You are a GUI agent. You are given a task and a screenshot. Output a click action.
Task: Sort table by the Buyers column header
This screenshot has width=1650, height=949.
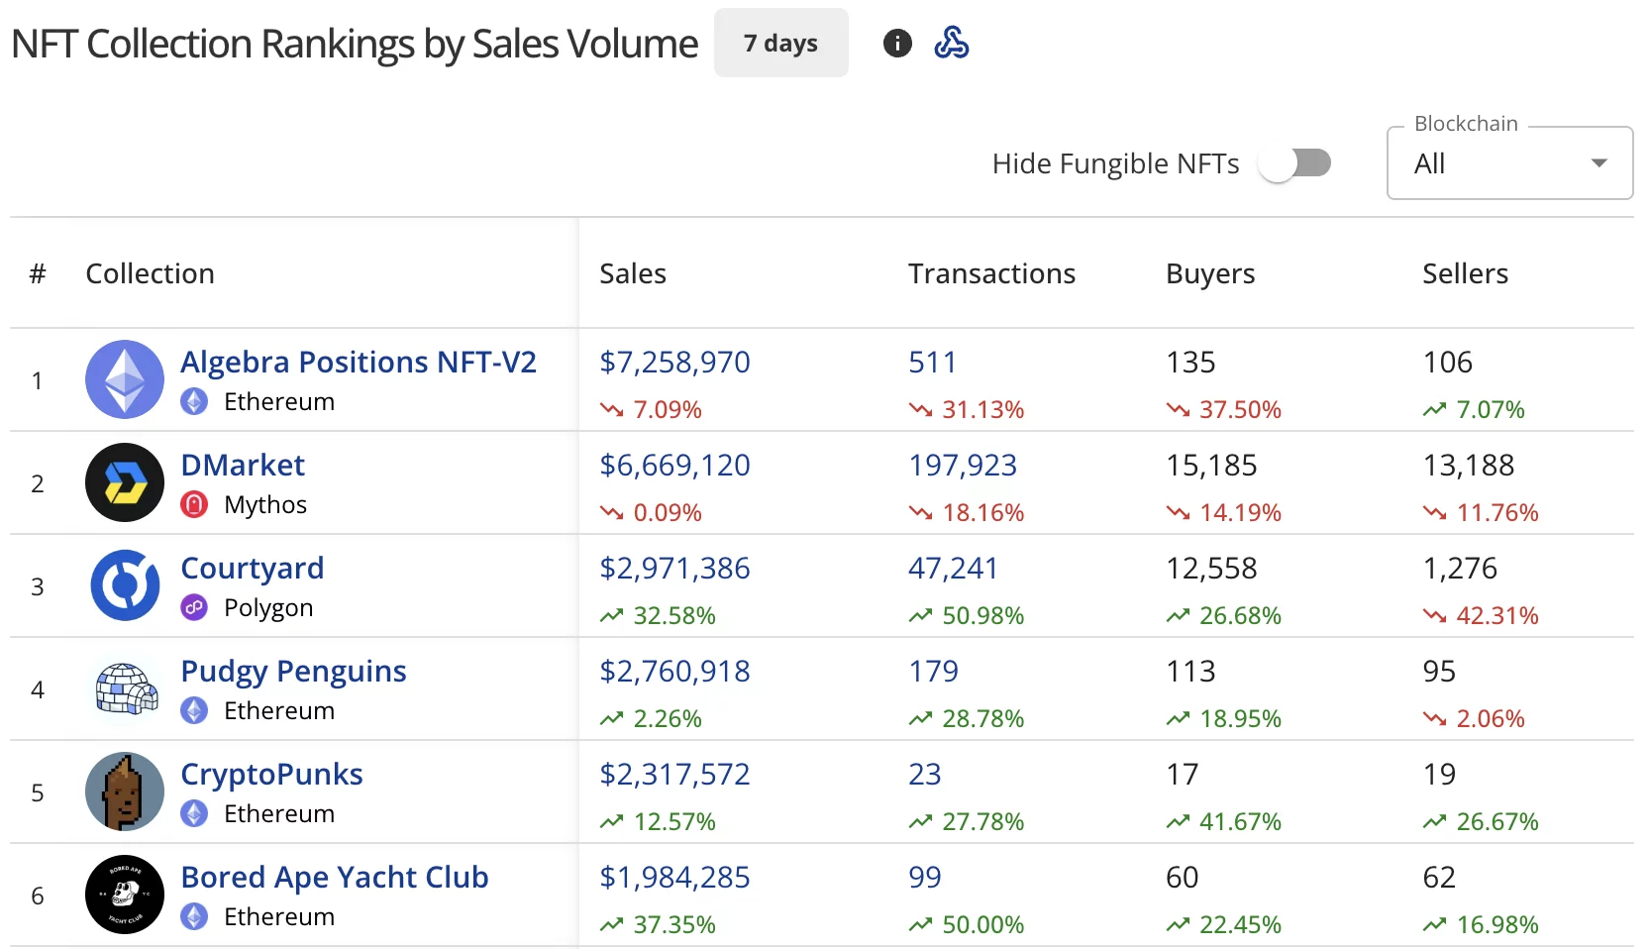point(1209,273)
